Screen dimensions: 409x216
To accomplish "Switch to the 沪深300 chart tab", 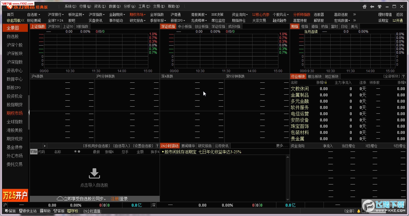I will tap(54, 26).
